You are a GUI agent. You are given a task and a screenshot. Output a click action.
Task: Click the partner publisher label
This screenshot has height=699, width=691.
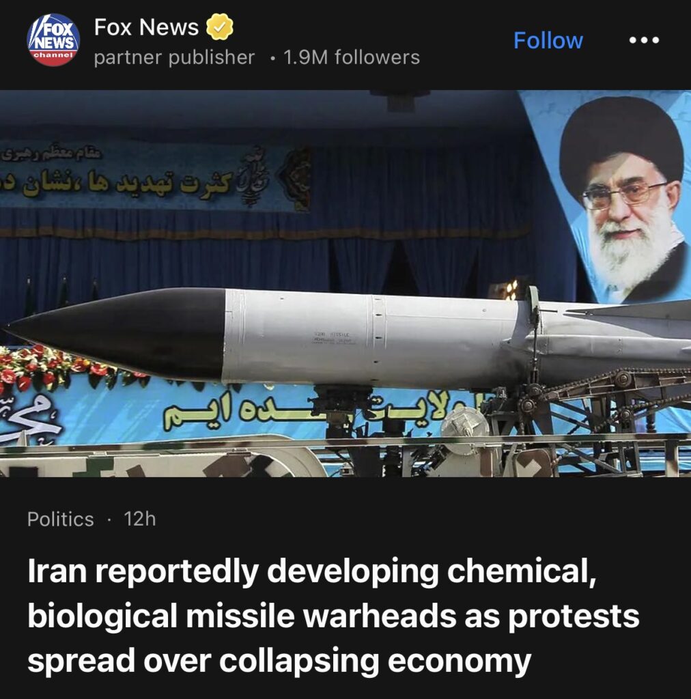pyautogui.click(x=174, y=57)
